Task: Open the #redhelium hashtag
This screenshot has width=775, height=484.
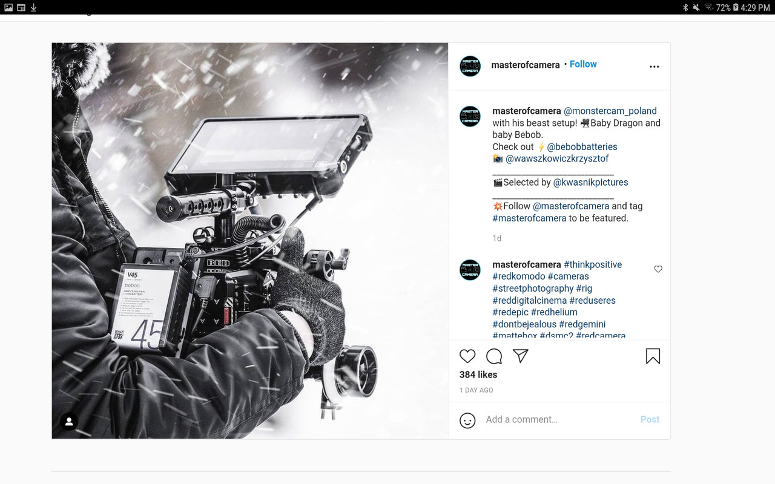Action: tap(554, 312)
